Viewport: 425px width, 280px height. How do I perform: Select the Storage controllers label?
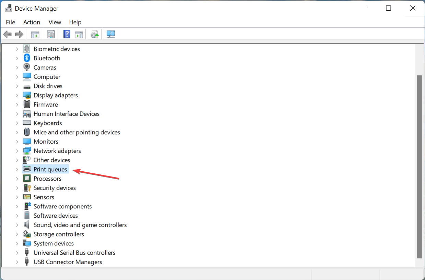[59, 234]
